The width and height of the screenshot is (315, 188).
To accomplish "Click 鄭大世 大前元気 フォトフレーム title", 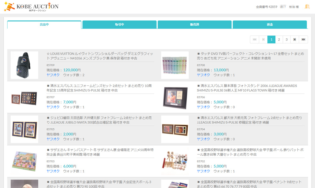I will (x=249, y=120).
